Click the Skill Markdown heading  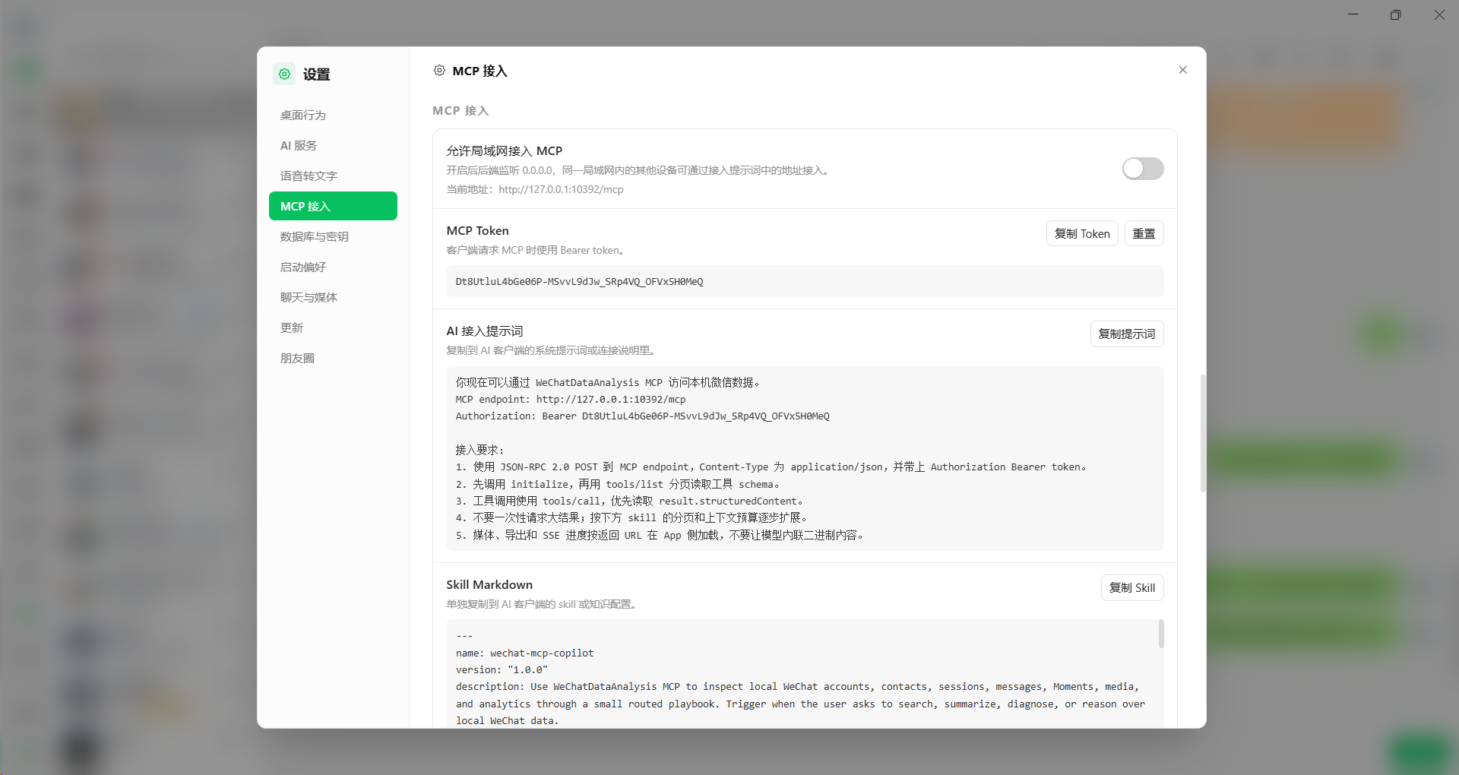[x=489, y=584]
